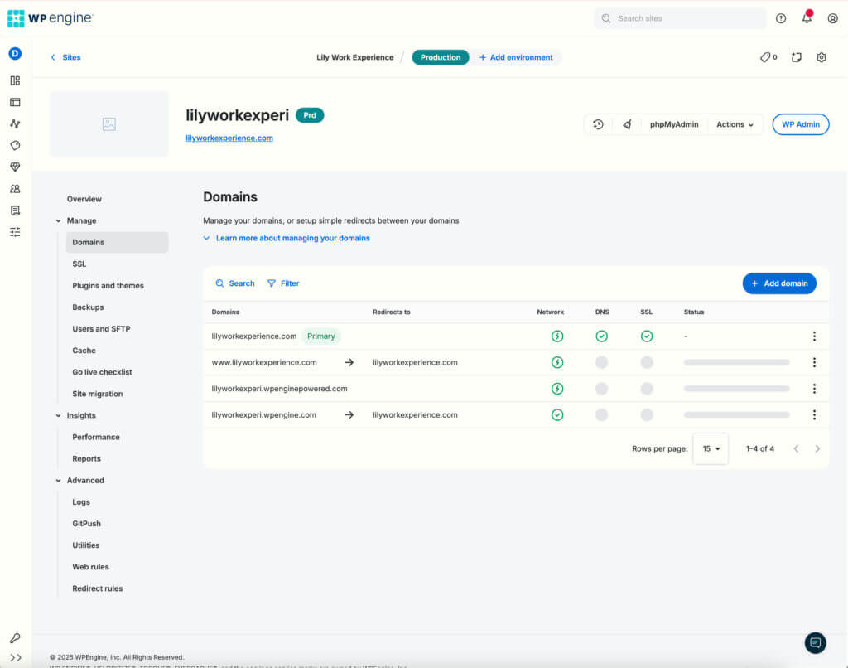The height and width of the screenshot is (668, 848).
Task: Open options menu for wpenginepowered.com row
Action: (x=814, y=389)
